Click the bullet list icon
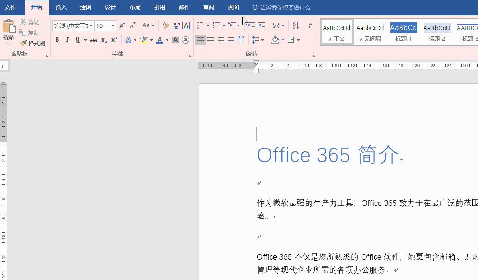This screenshot has width=478, height=280. (x=200, y=25)
